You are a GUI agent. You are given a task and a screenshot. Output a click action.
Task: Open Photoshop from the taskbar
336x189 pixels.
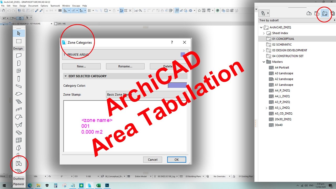pos(107,185)
